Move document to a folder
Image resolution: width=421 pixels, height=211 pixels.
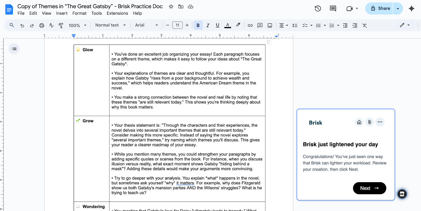[181, 7]
